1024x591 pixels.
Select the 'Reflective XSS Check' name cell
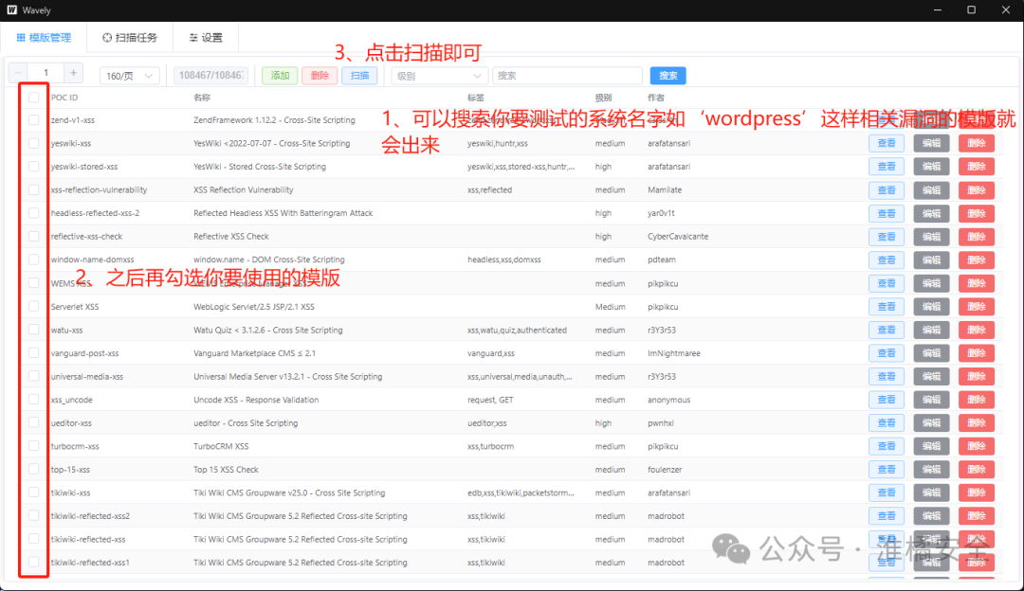pyautogui.click(x=231, y=236)
